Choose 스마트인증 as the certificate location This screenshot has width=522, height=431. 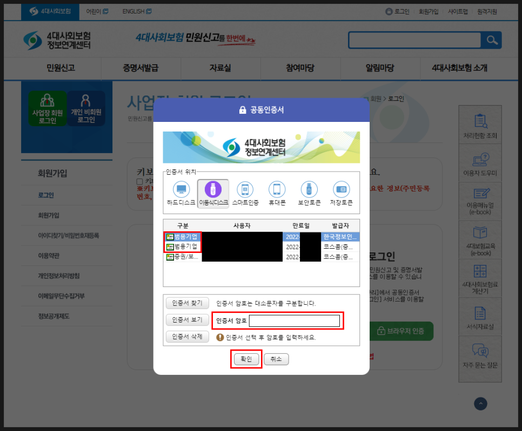point(245,193)
